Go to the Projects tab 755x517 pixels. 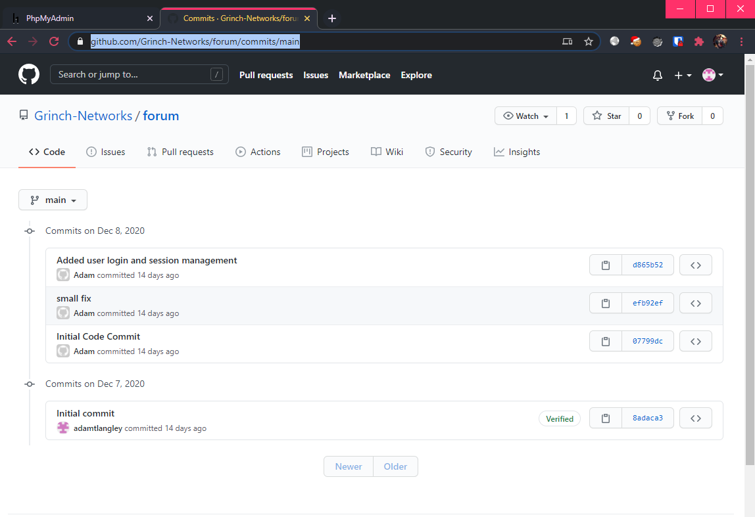pyautogui.click(x=326, y=152)
